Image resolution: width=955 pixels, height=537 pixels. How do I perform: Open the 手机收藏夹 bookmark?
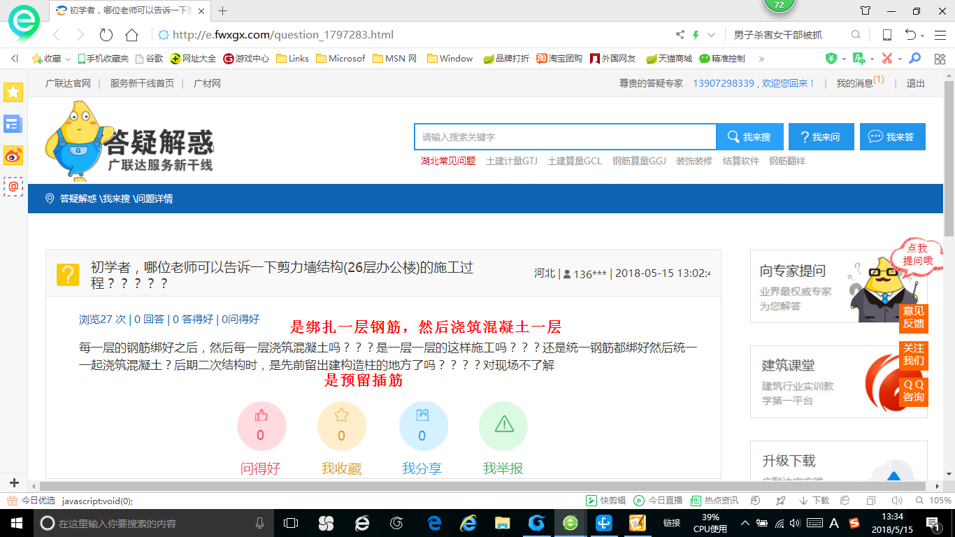click(x=103, y=59)
